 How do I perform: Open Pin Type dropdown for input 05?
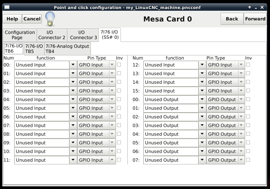(96, 108)
